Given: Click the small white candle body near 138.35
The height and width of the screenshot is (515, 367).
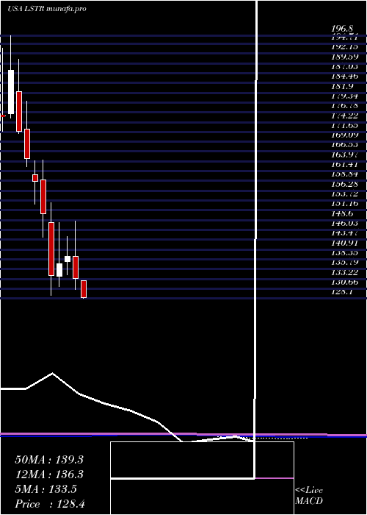Looking at the screenshot, I should [68, 259].
